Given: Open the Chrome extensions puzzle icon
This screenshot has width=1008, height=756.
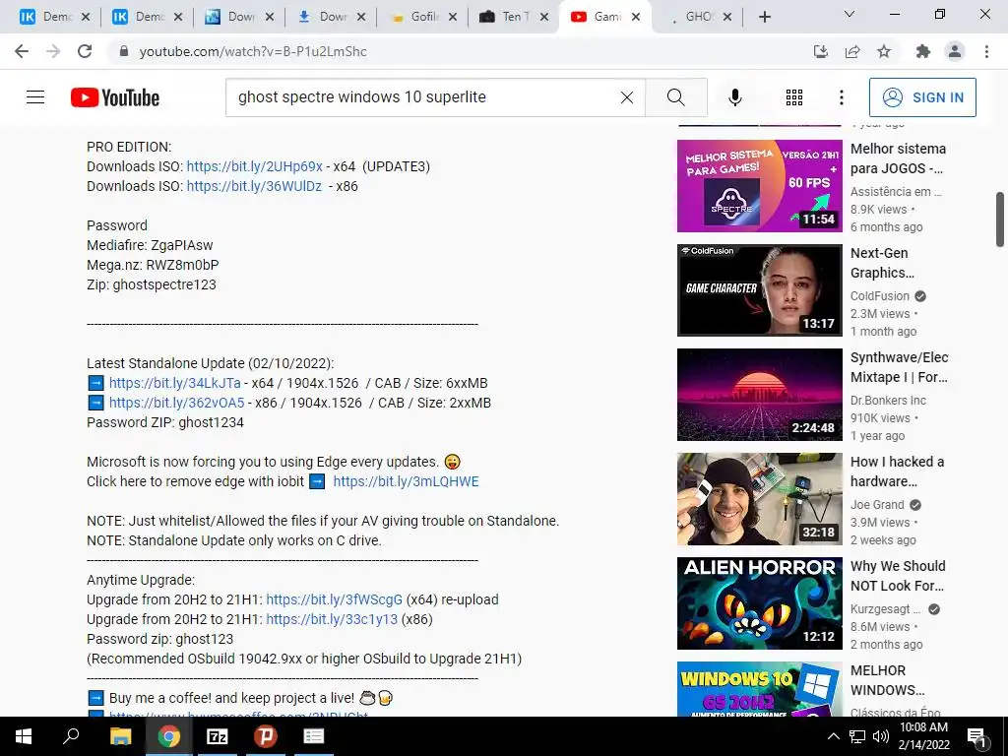Looking at the screenshot, I should tap(923, 51).
